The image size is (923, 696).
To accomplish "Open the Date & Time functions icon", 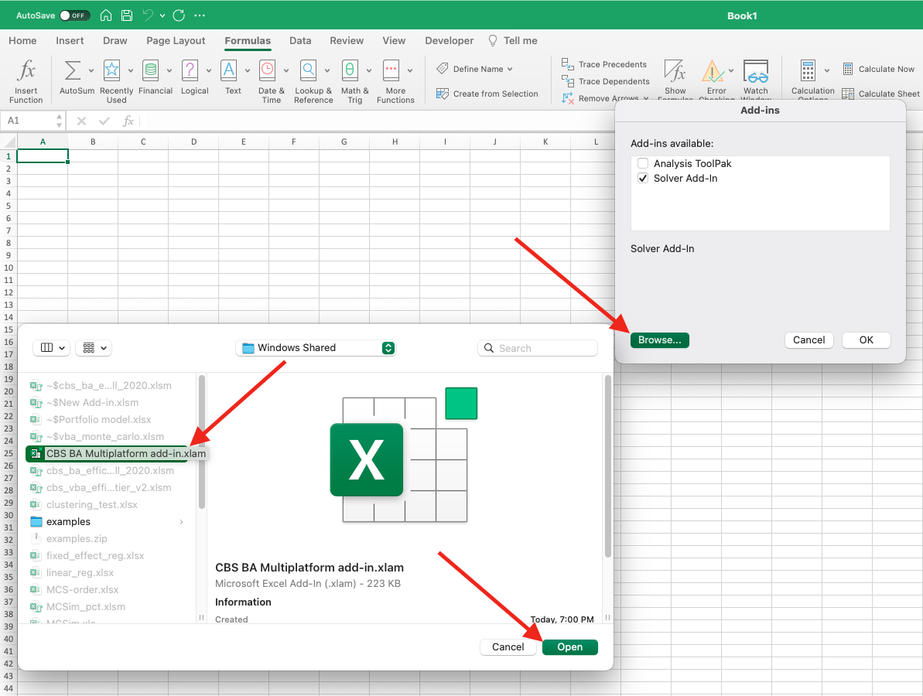I will (x=268, y=70).
